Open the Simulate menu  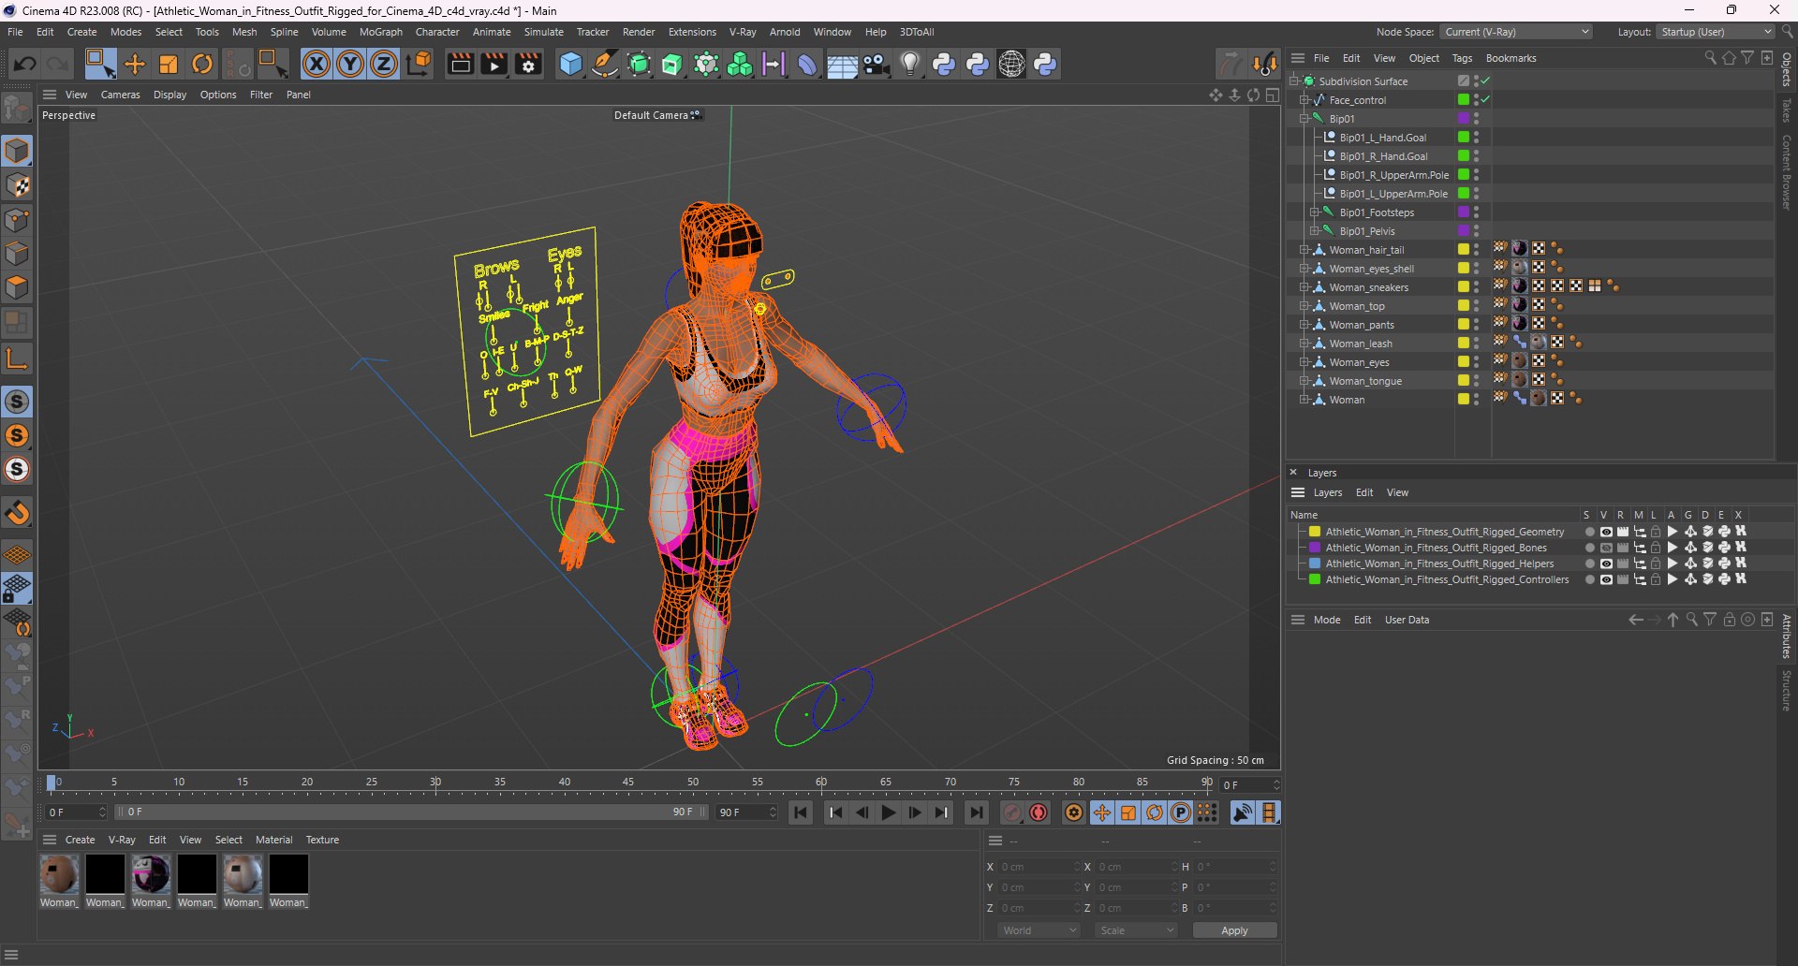(x=544, y=32)
